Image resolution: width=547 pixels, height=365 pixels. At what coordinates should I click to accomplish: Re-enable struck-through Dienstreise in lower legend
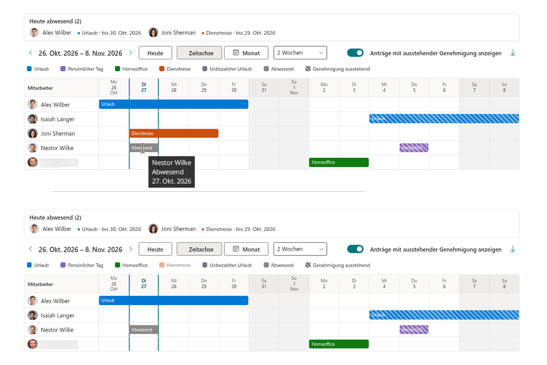click(175, 265)
